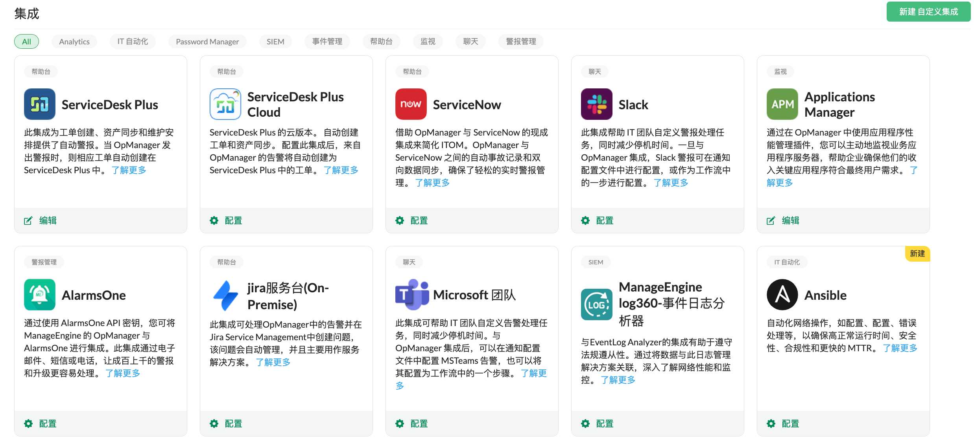Screen dimensions: 974x440
Task: Click the Jira logo icon
Action: (225, 295)
